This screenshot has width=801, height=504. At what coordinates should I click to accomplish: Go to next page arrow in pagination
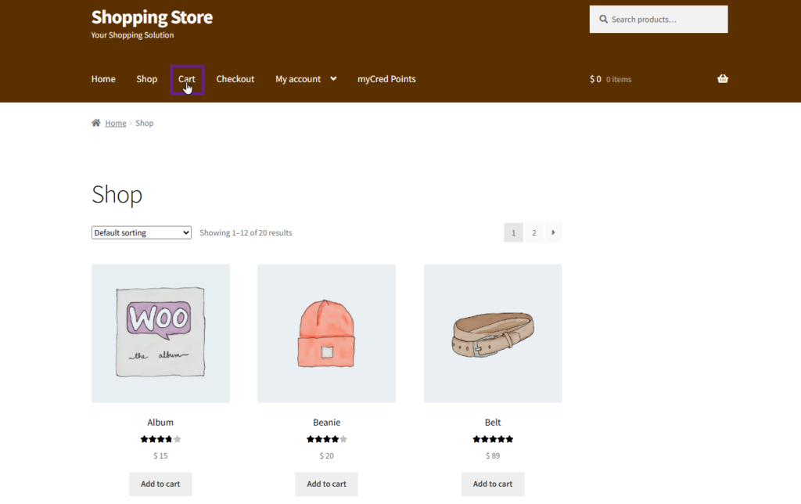pos(554,232)
